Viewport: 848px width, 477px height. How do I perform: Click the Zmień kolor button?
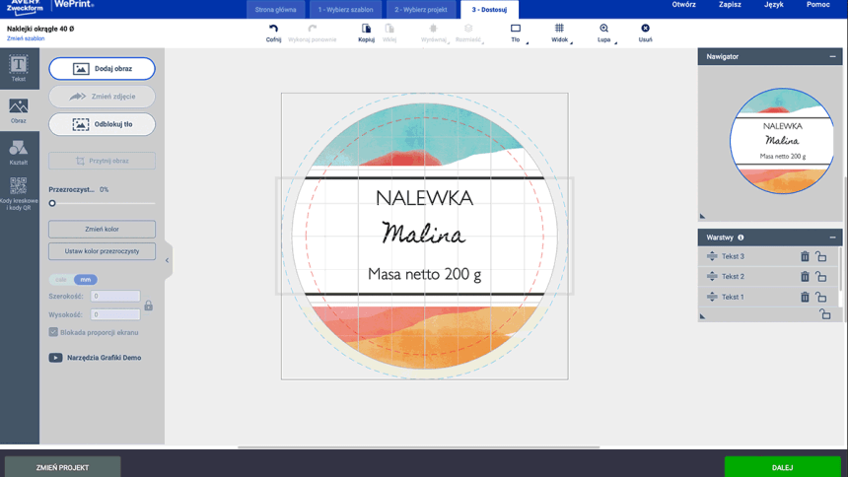coord(102,229)
